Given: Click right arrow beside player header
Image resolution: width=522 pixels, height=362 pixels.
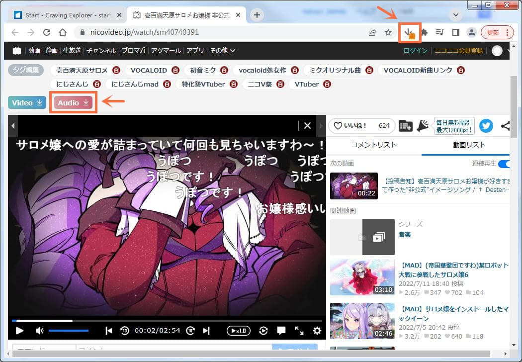Looking at the screenshot, I should [x=321, y=126].
